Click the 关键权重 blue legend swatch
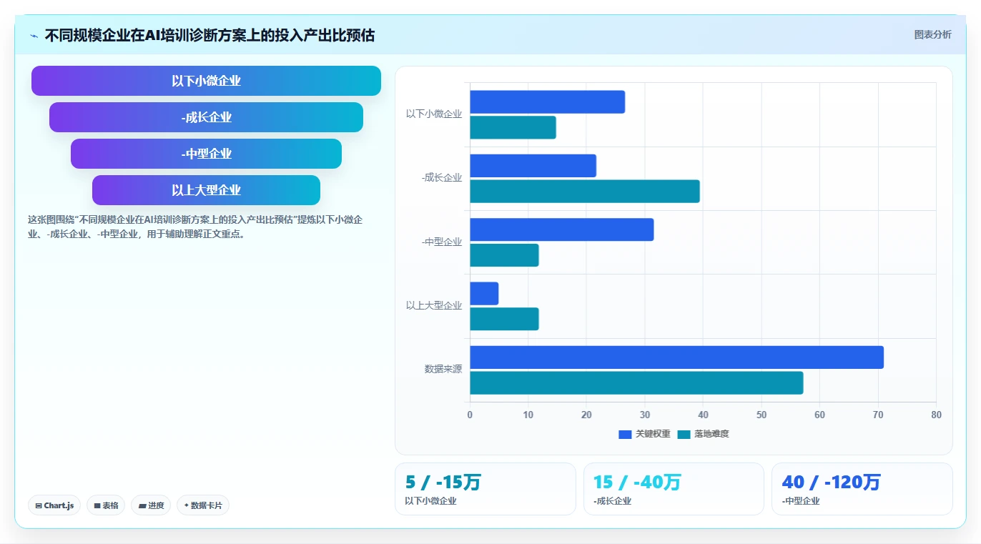The height and width of the screenshot is (544, 981). [x=625, y=435]
